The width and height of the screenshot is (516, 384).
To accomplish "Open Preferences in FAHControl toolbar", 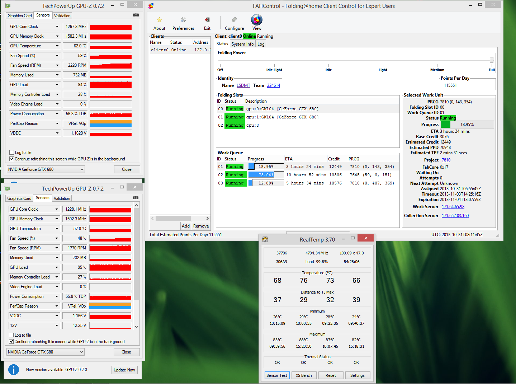I will click(x=183, y=23).
